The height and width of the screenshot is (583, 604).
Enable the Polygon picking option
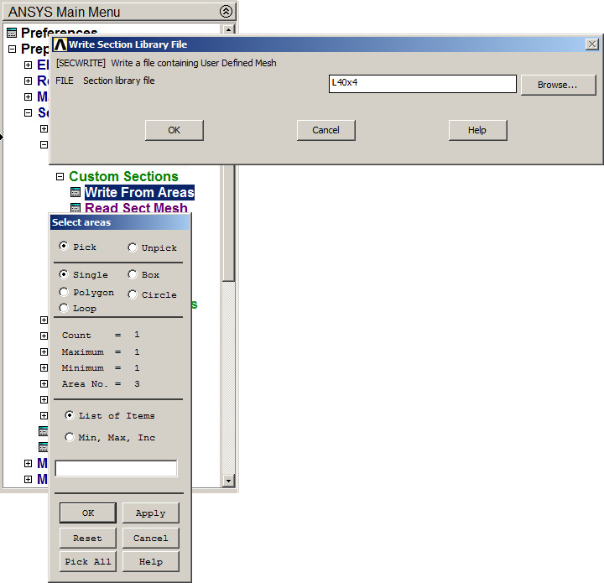(65, 292)
